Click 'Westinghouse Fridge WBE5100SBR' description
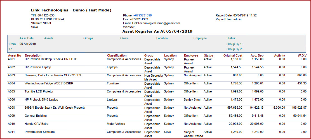The image size is (311, 139). pos(49,83)
